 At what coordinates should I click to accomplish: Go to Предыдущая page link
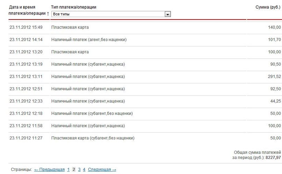pyautogui.click(x=50, y=169)
